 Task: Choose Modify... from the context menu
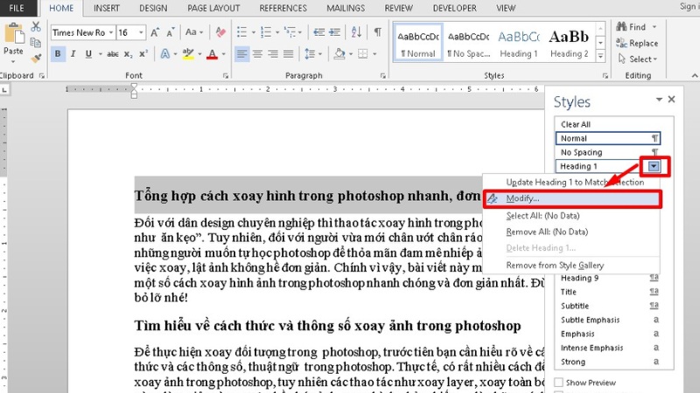[x=572, y=199]
